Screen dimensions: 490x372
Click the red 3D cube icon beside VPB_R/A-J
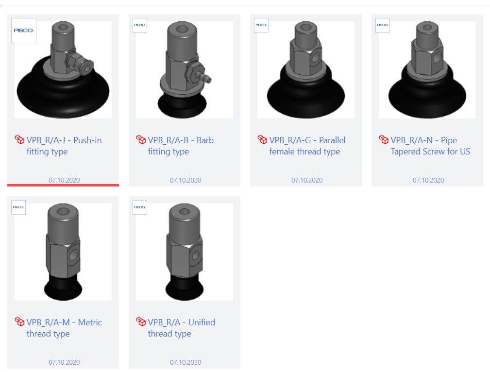click(x=19, y=139)
